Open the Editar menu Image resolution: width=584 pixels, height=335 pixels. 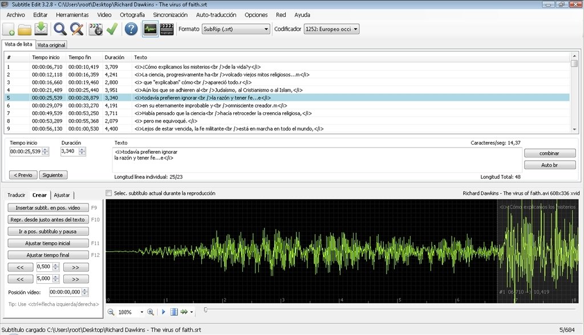pos(40,15)
